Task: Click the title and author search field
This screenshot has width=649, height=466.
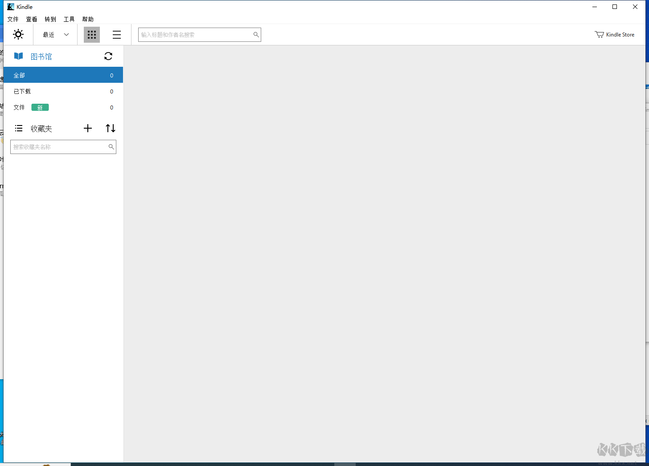Action: click(x=199, y=35)
